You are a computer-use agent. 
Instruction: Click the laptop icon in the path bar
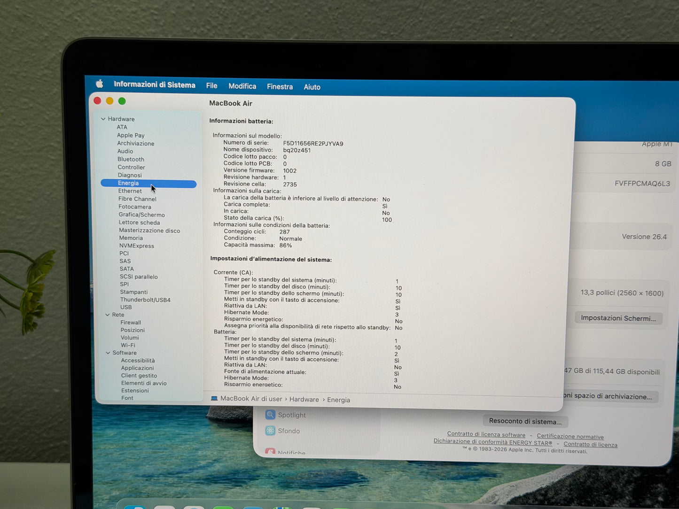214,399
